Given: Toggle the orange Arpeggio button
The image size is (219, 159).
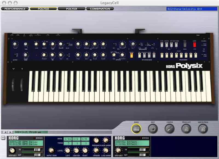Looking at the screenshot, I should 131,55.
